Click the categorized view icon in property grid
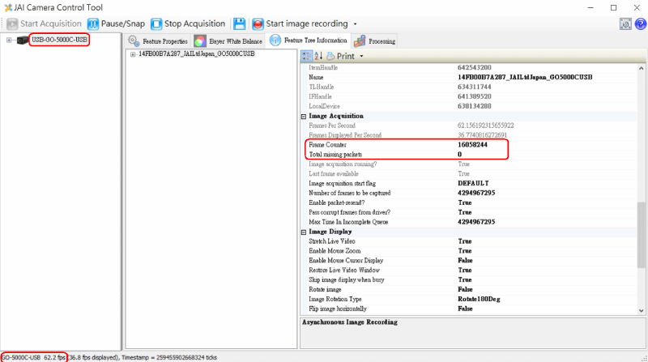The width and height of the screenshot is (648, 362). coord(307,56)
